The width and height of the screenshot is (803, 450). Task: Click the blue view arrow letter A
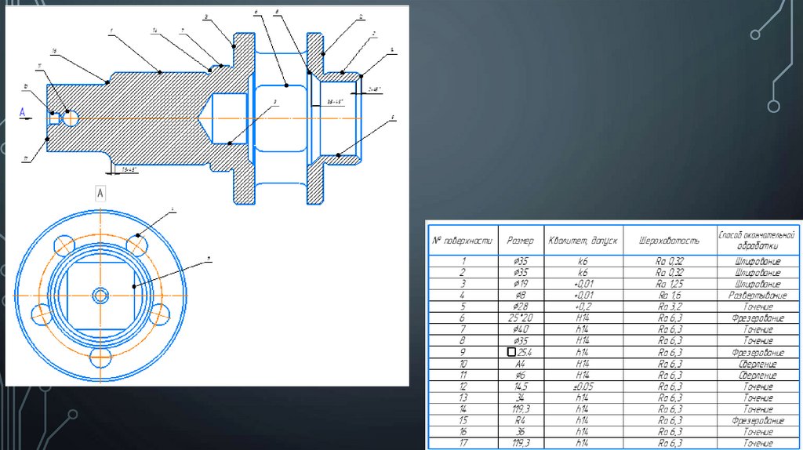(21, 112)
